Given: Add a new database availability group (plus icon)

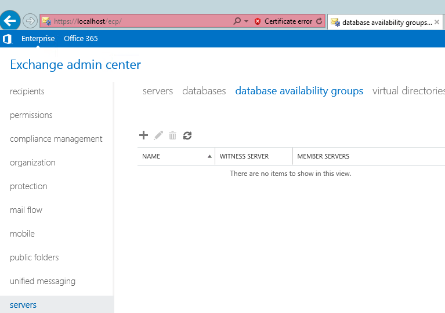Looking at the screenshot, I should tap(144, 135).
